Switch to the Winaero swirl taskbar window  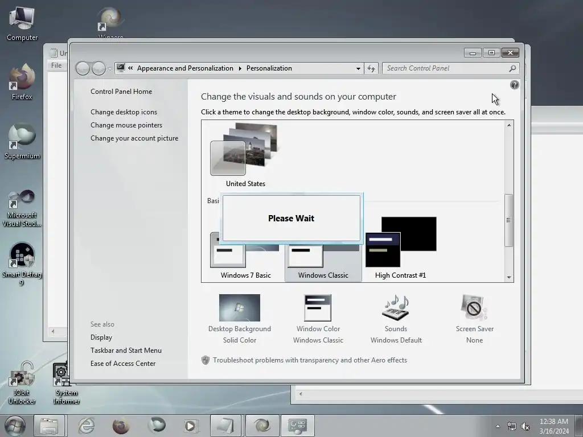(x=262, y=426)
